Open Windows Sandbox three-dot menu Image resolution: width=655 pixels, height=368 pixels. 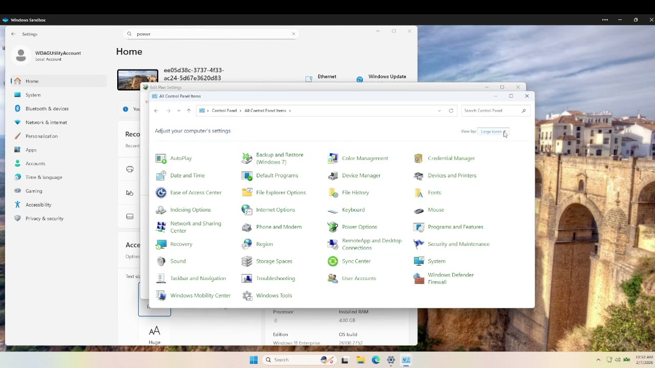(605, 20)
